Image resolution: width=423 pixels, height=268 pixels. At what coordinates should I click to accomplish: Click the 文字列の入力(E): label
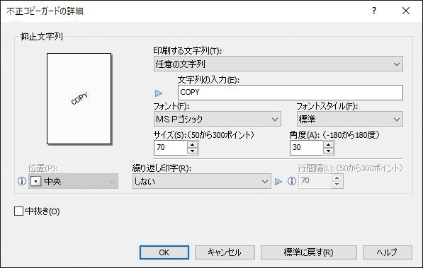(x=208, y=80)
